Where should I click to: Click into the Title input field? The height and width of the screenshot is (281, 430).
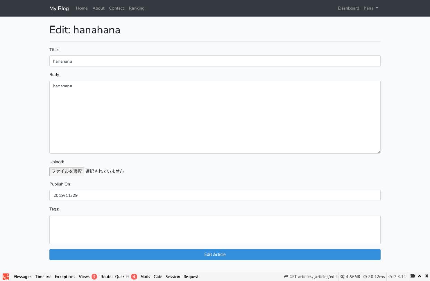coord(215,61)
